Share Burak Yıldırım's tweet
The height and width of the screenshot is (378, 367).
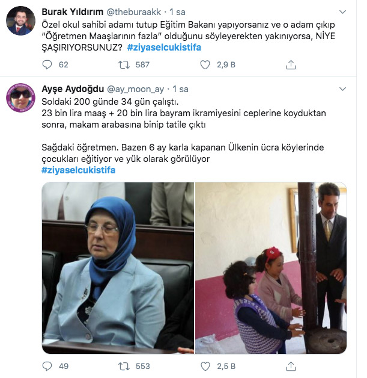click(291, 64)
